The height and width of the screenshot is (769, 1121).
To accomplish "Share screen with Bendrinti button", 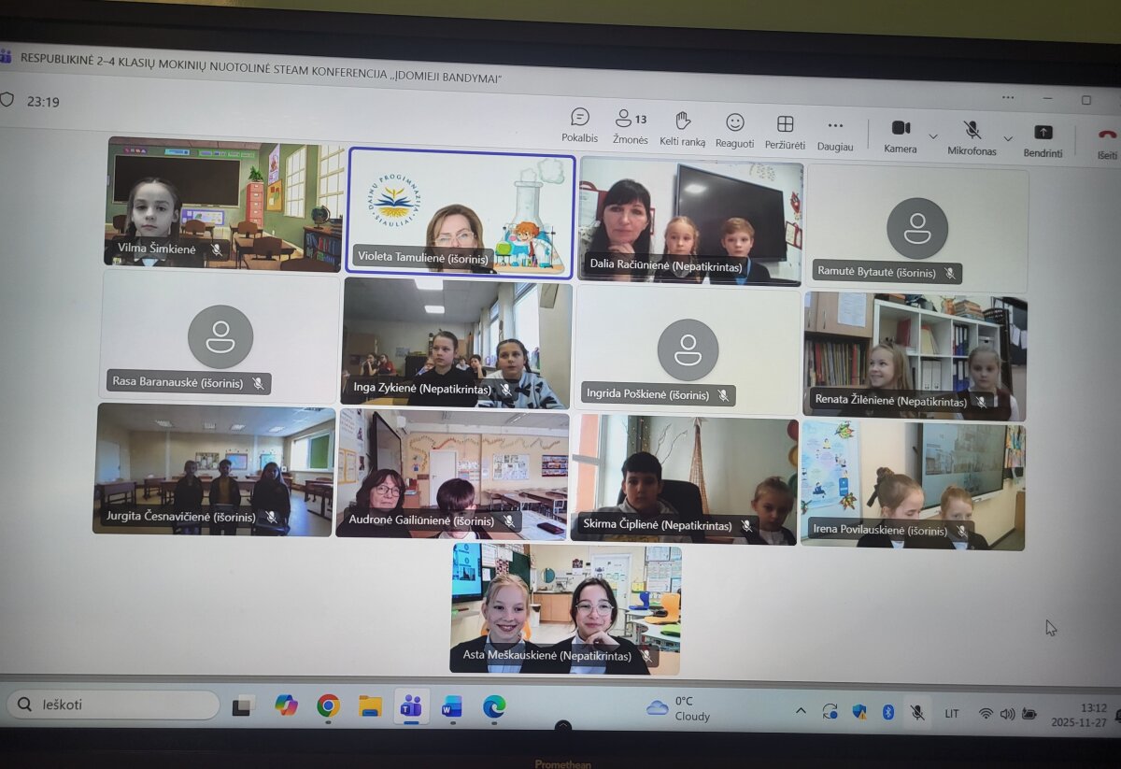I will click(x=1043, y=140).
